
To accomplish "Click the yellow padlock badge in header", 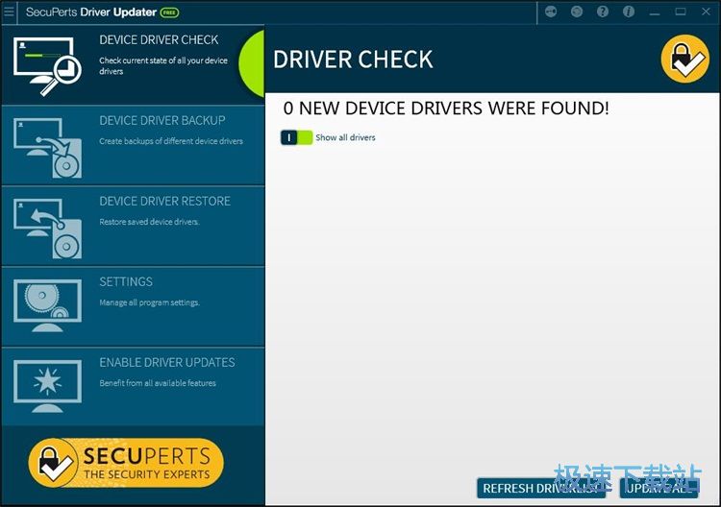I will (x=685, y=59).
